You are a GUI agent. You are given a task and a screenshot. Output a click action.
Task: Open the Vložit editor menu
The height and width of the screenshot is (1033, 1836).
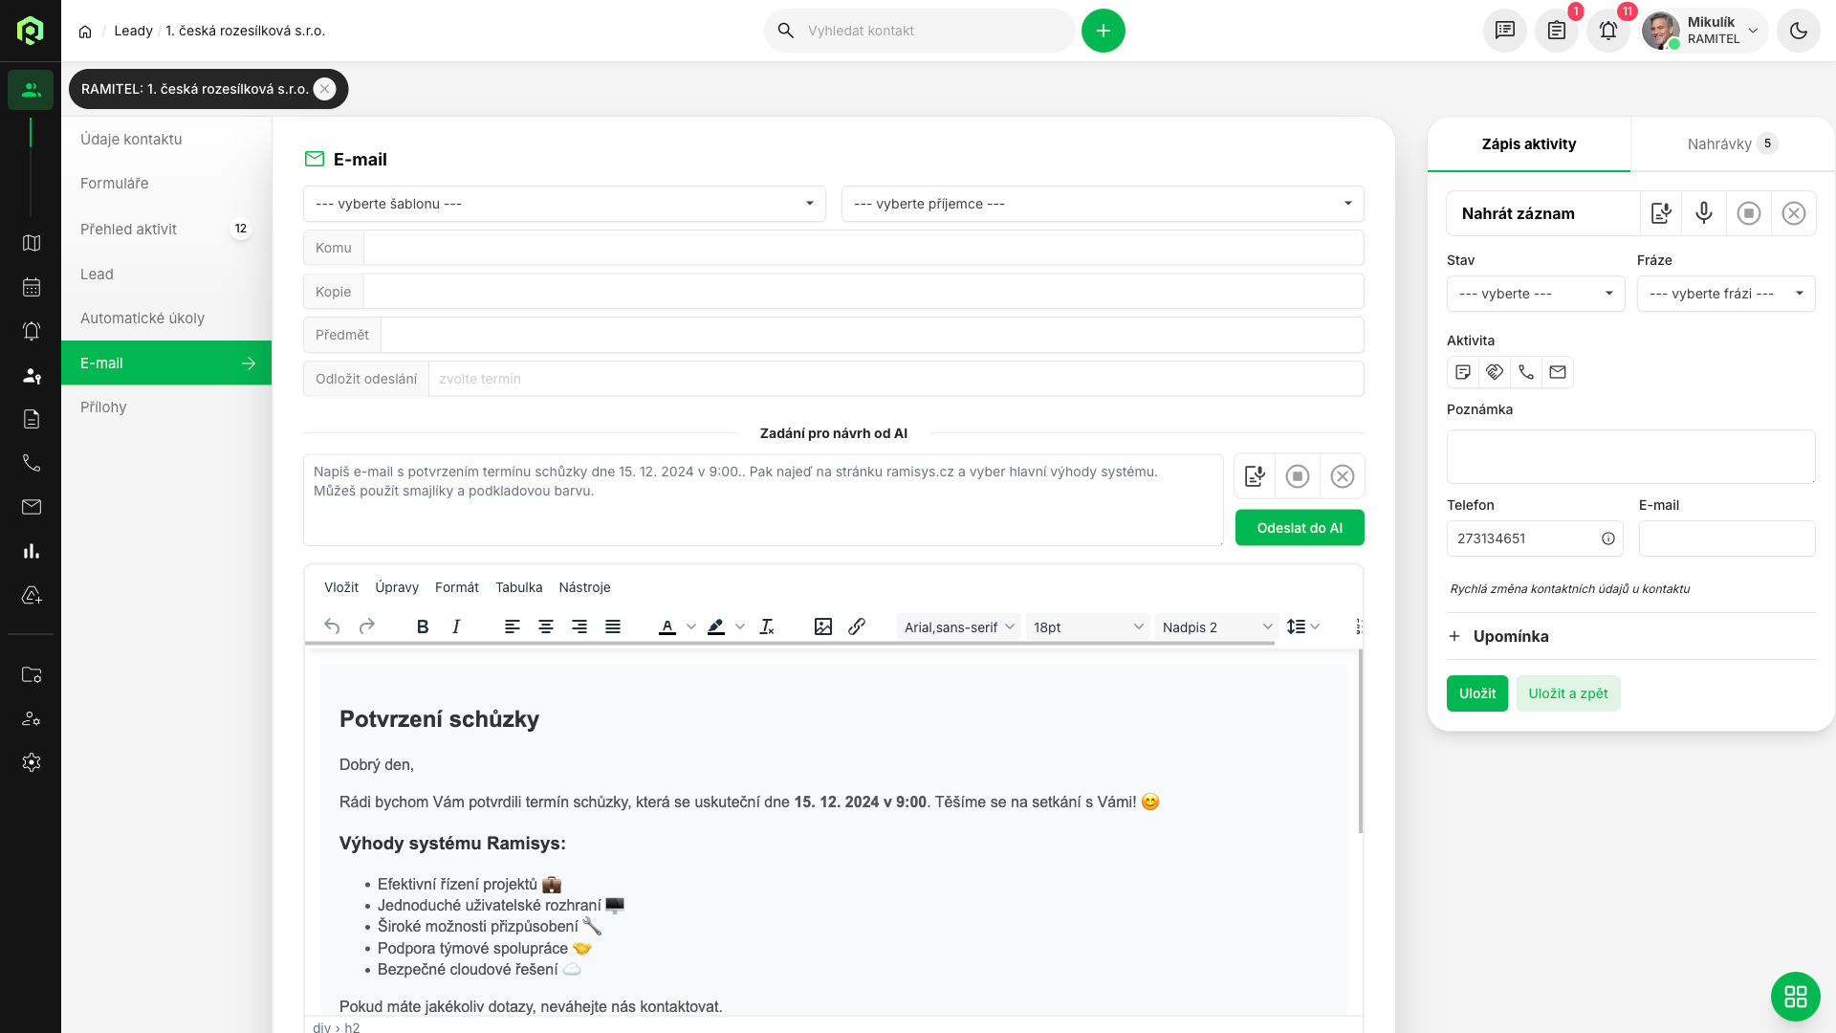point(341,587)
